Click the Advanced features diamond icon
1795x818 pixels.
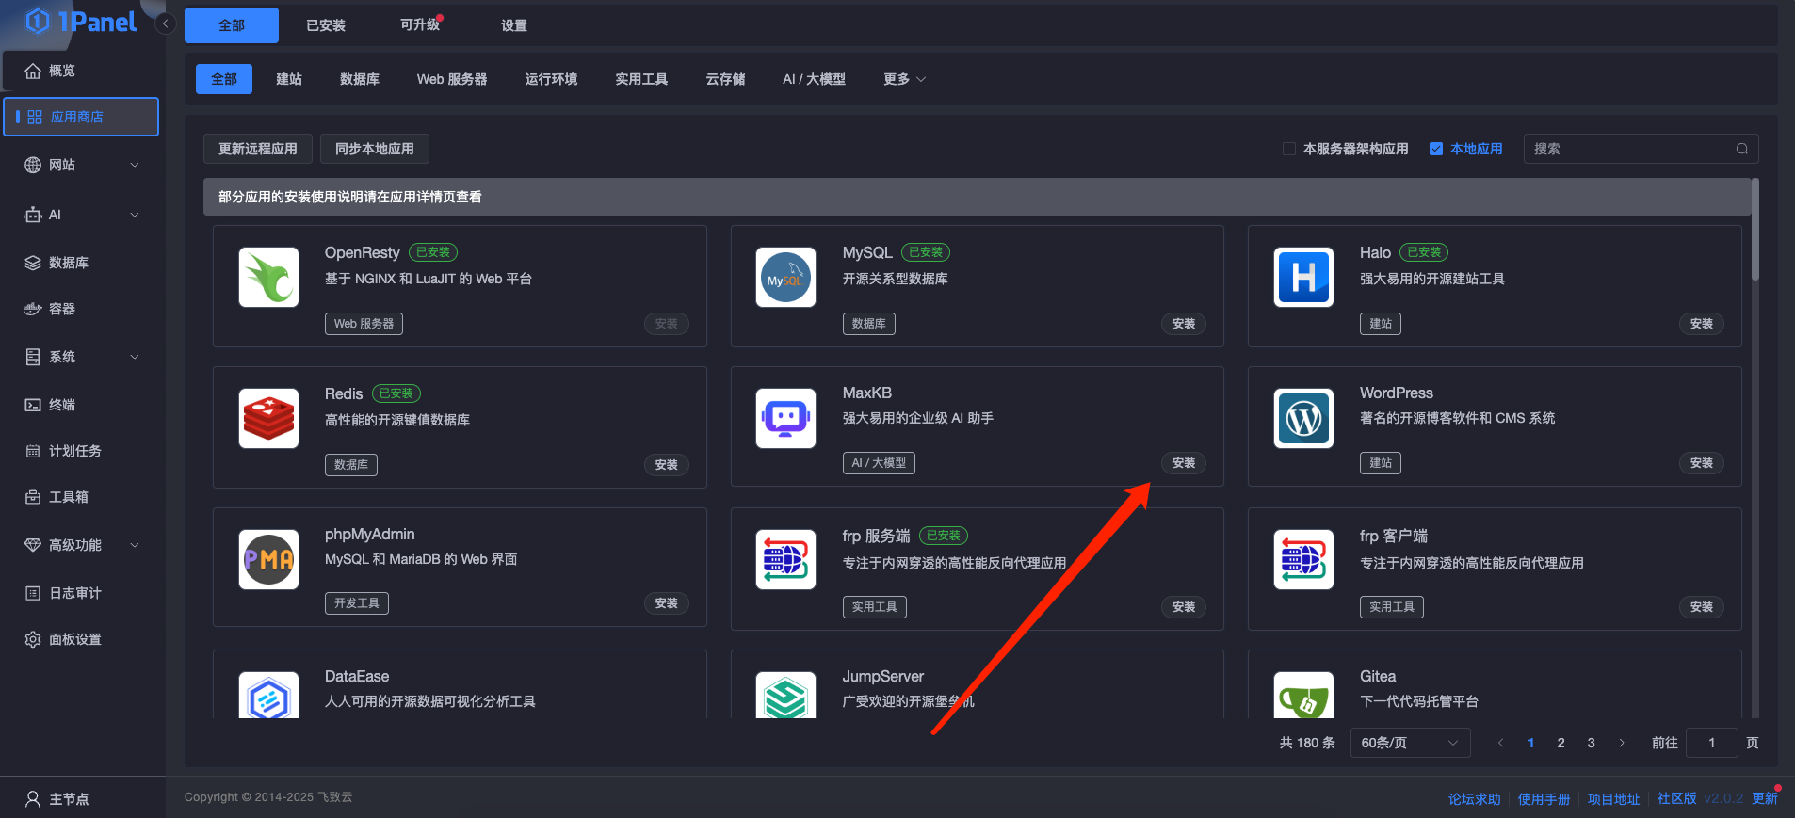(x=33, y=545)
